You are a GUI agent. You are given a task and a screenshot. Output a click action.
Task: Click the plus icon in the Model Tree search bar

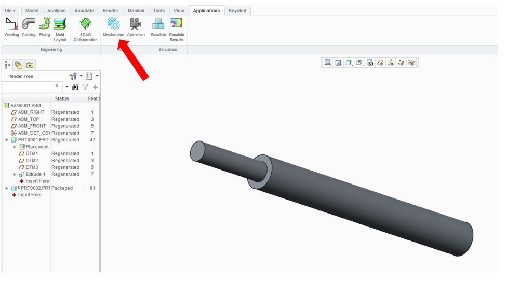click(95, 87)
